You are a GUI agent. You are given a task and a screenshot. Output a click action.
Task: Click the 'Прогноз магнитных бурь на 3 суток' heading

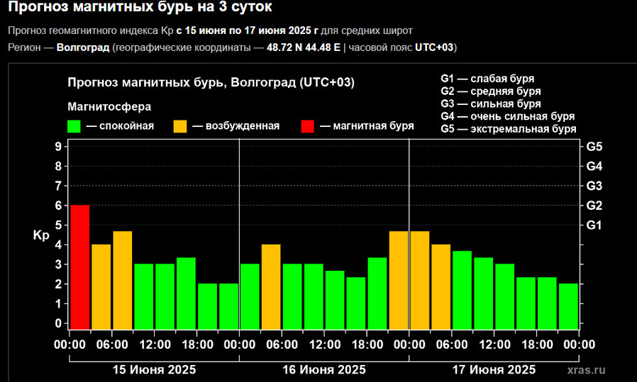click(x=140, y=9)
